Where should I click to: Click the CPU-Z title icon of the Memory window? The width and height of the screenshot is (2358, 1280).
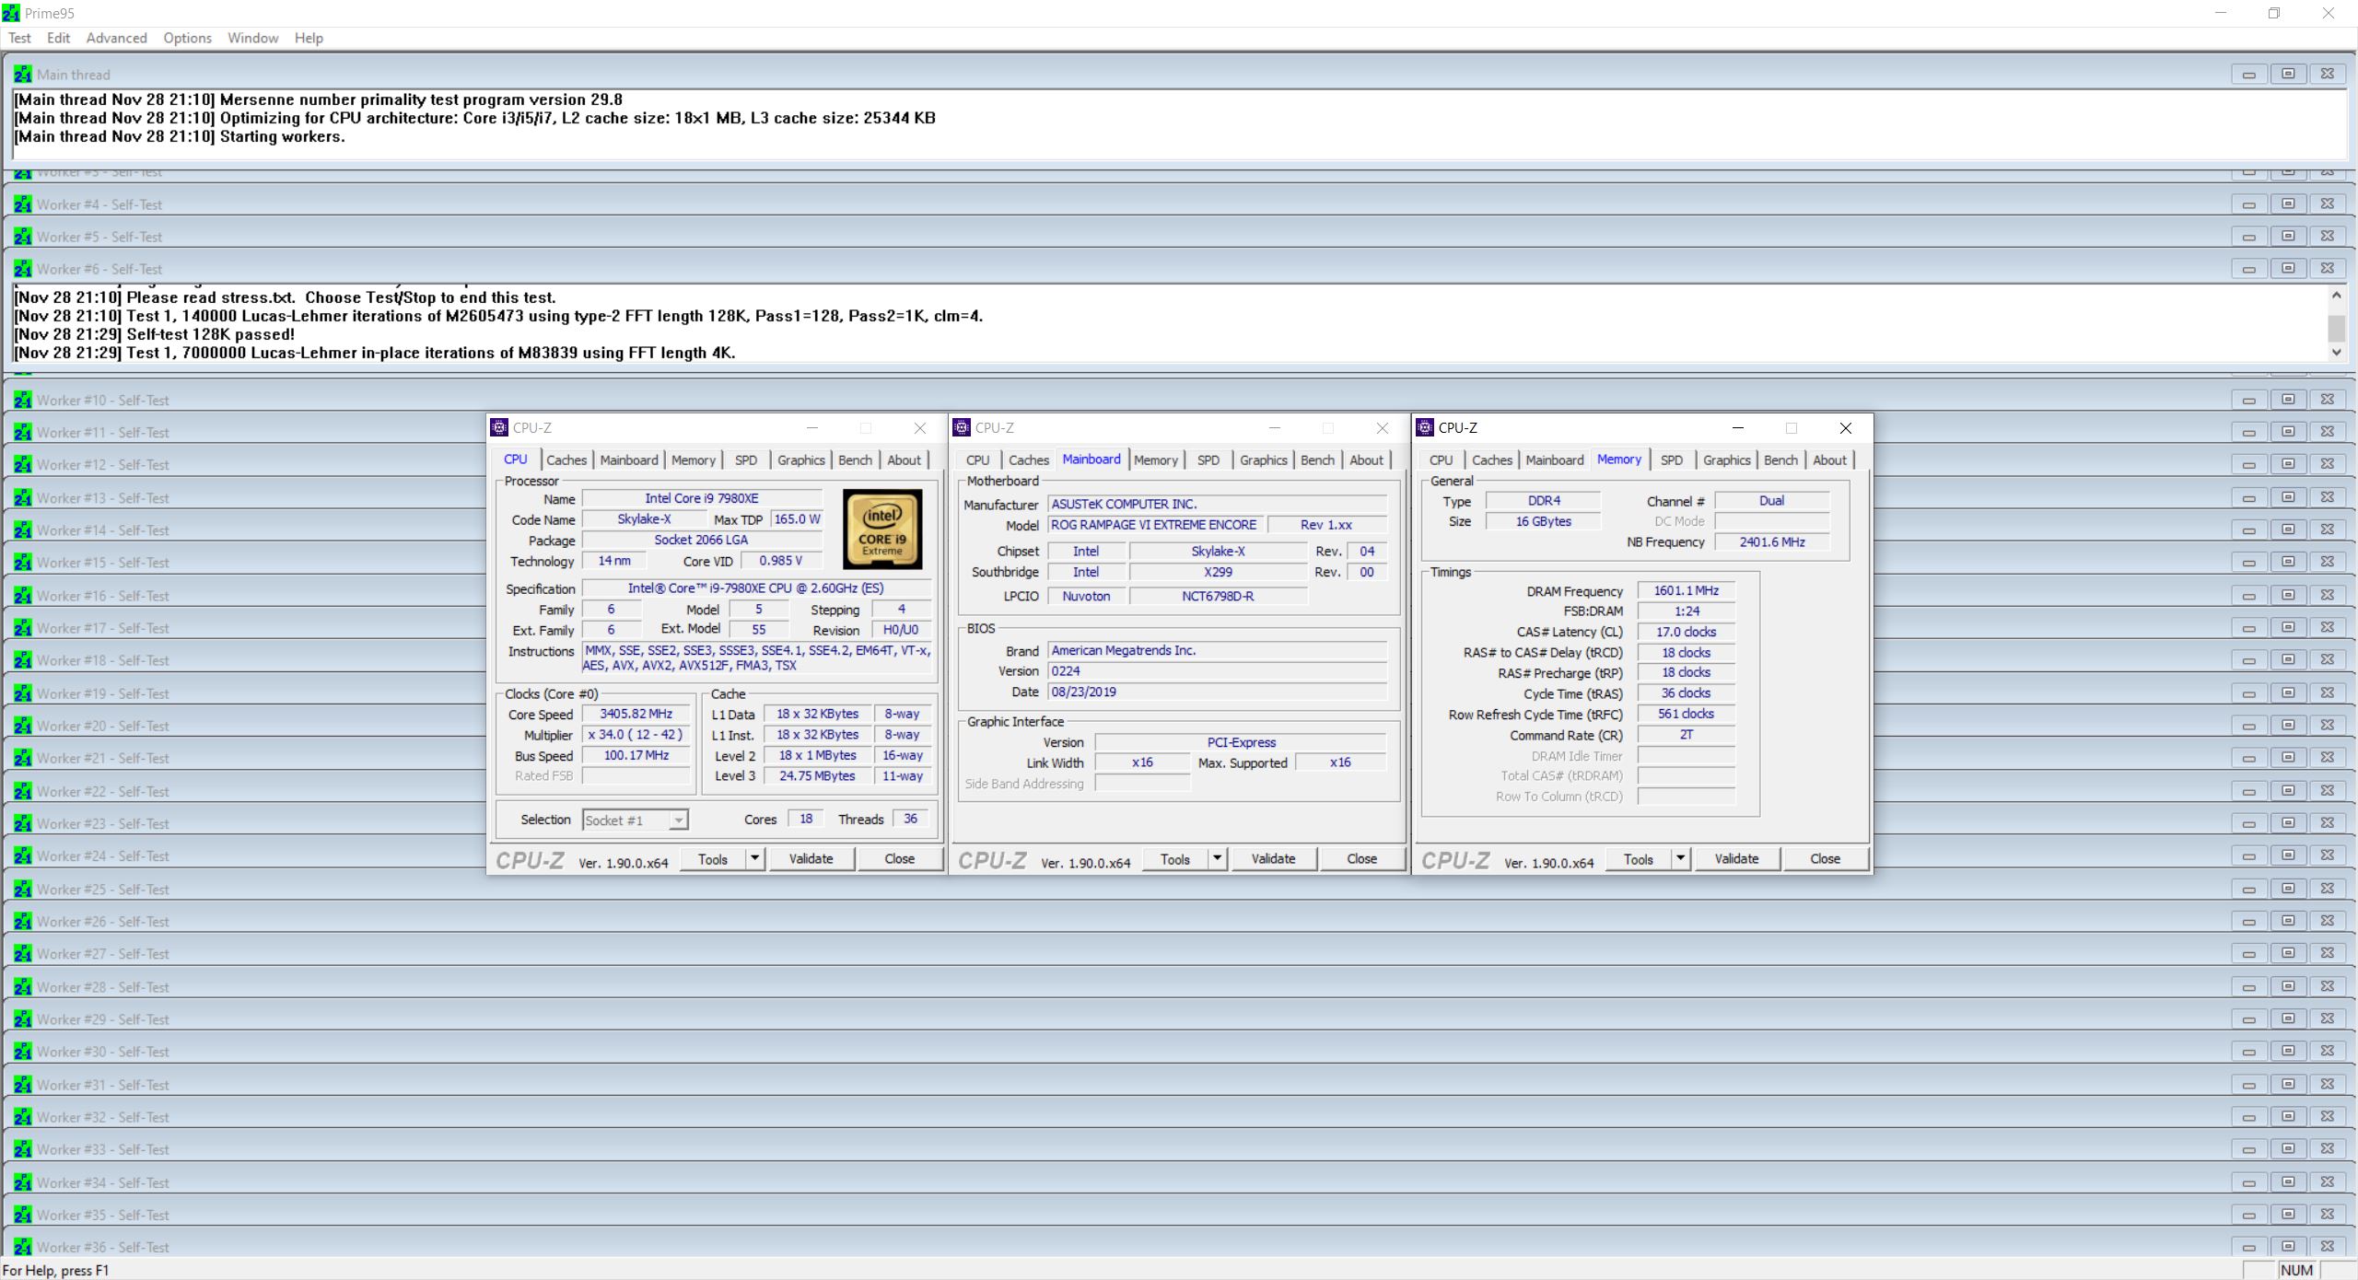coord(1425,427)
